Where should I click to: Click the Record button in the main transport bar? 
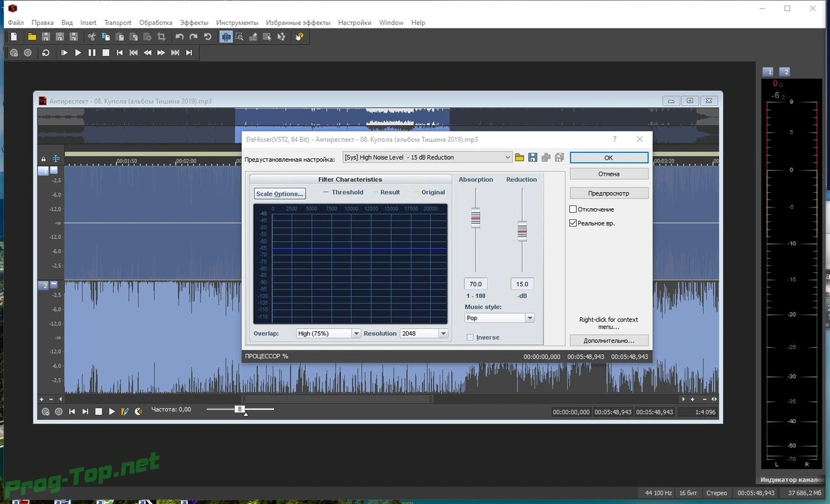point(28,53)
